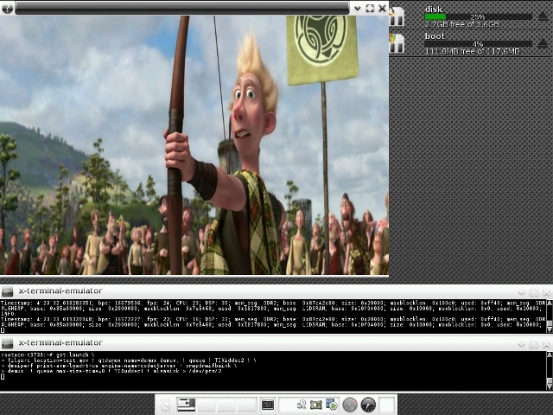
Task: Switch to the third virtual desktop in pager
Action: (x=226, y=405)
